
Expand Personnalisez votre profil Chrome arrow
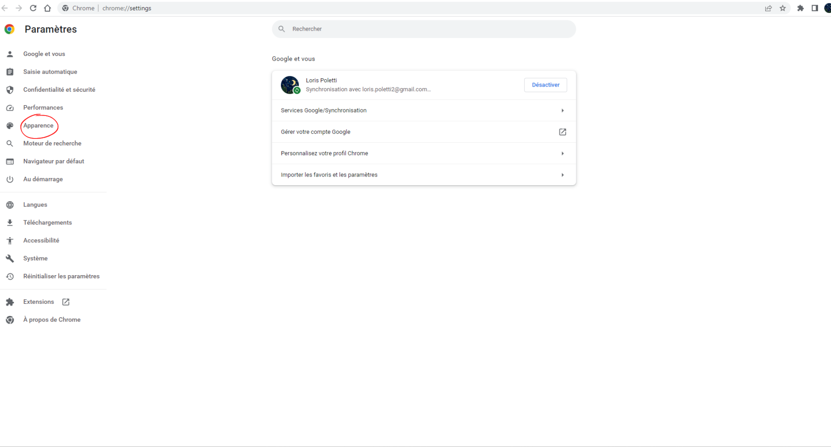point(562,153)
